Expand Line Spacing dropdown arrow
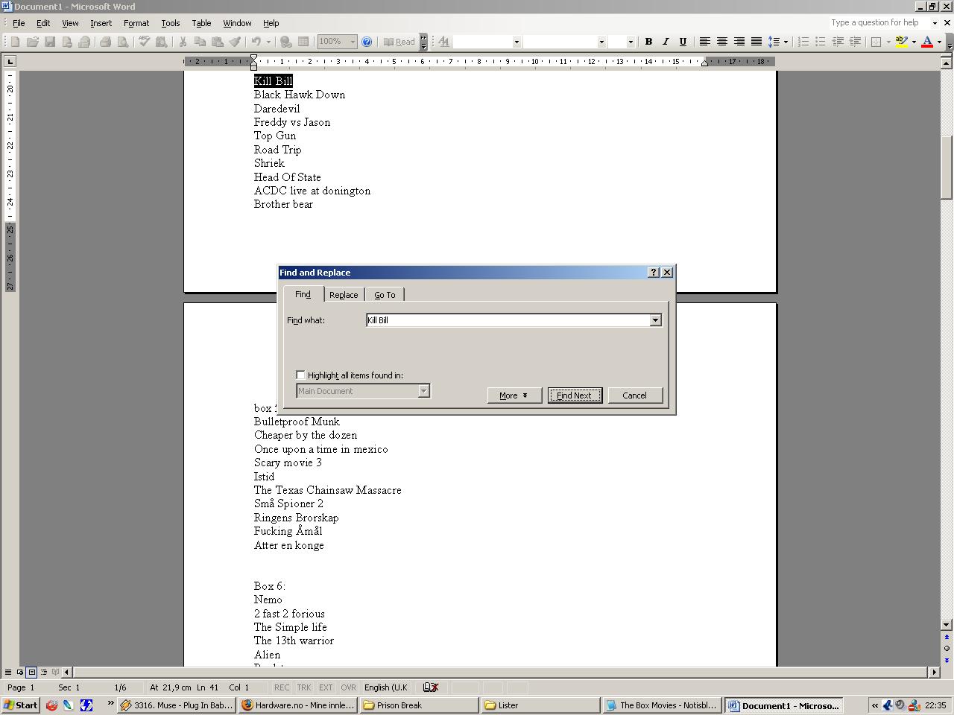This screenshot has height=715, width=954. point(786,42)
